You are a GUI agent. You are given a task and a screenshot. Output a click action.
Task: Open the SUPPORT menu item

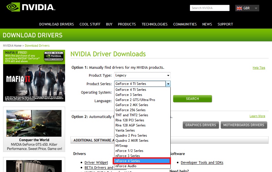click(225, 24)
